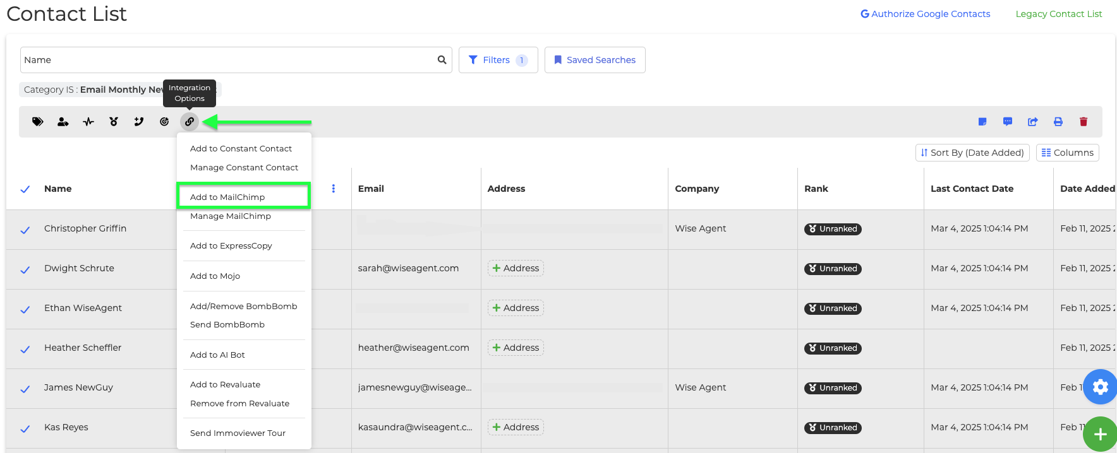Uncheck James NewGuy row checkbox
The width and height of the screenshot is (1117, 453).
[25, 389]
